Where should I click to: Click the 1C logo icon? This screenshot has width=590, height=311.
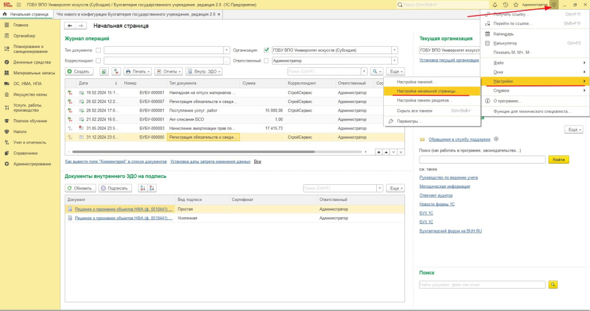(7, 5)
